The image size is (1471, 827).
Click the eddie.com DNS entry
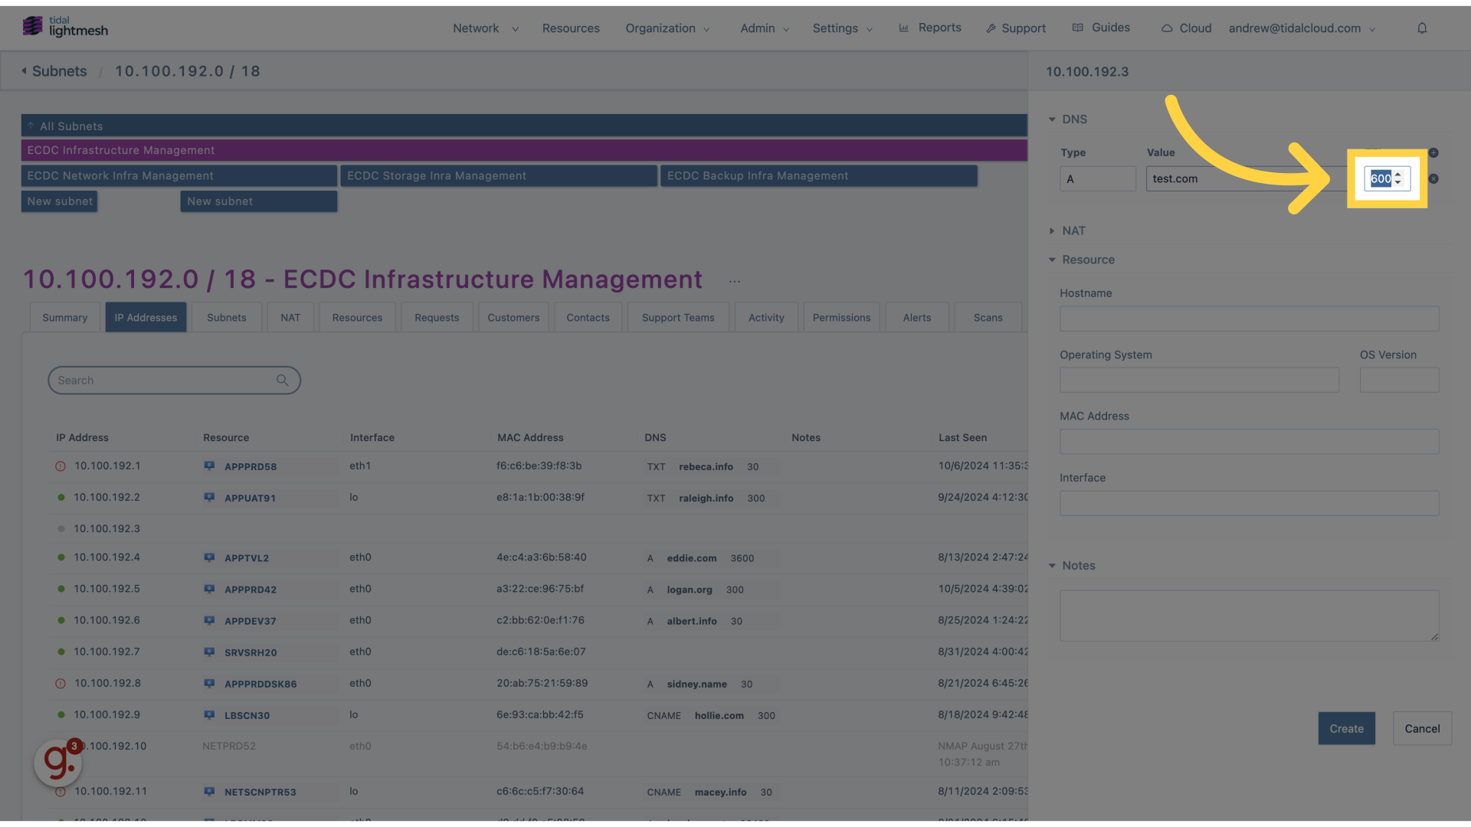[x=692, y=558]
